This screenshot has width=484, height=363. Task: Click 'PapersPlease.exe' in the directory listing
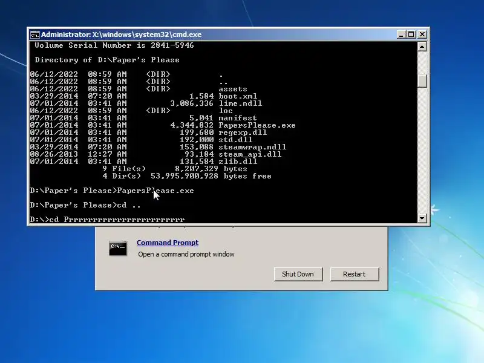pyautogui.click(x=257, y=125)
